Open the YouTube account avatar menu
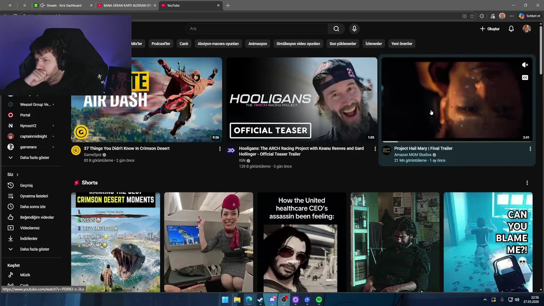This screenshot has width=544, height=306. [527, 28]
